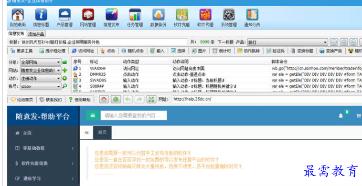
Task: Open 软件充值 in the top toolbar
Action: 182,18
